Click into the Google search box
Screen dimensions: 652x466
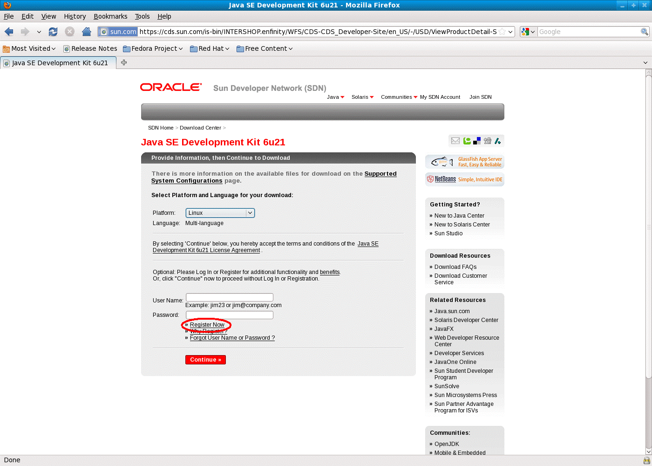589,32
